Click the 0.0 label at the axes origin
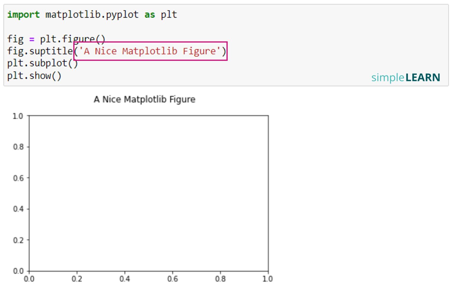The image size is (454, 292). tap(18, 270)
